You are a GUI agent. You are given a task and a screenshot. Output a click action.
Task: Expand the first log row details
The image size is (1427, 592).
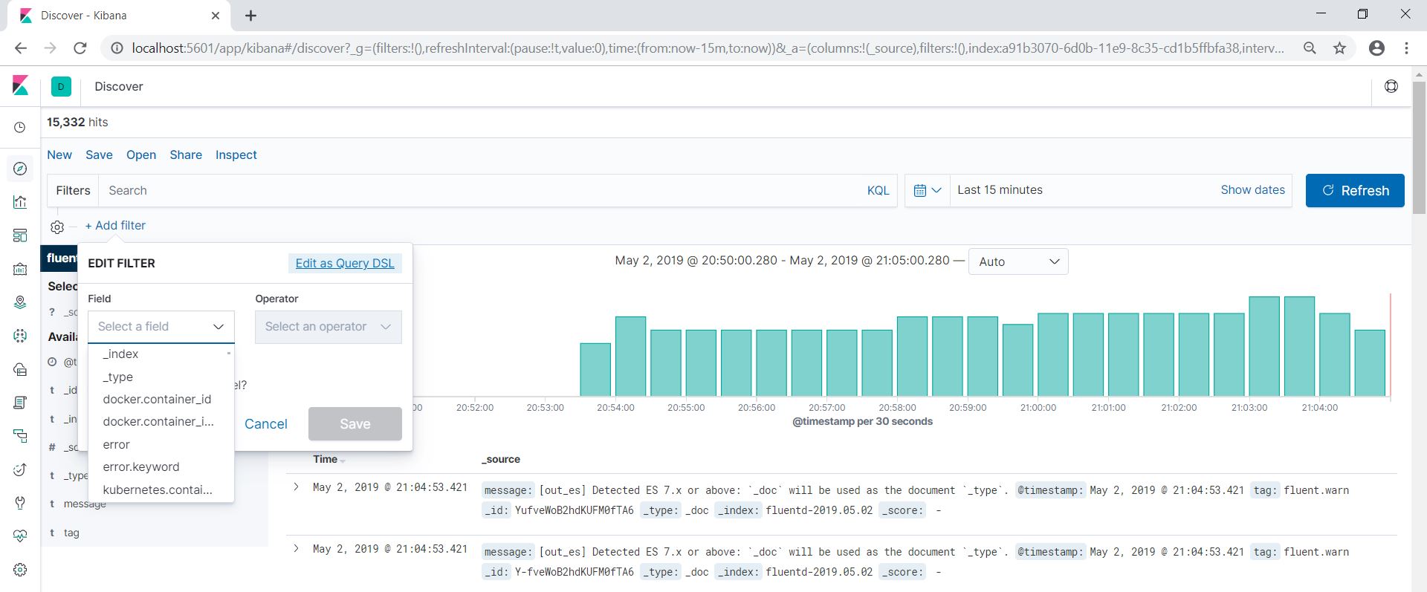(296, 487)
